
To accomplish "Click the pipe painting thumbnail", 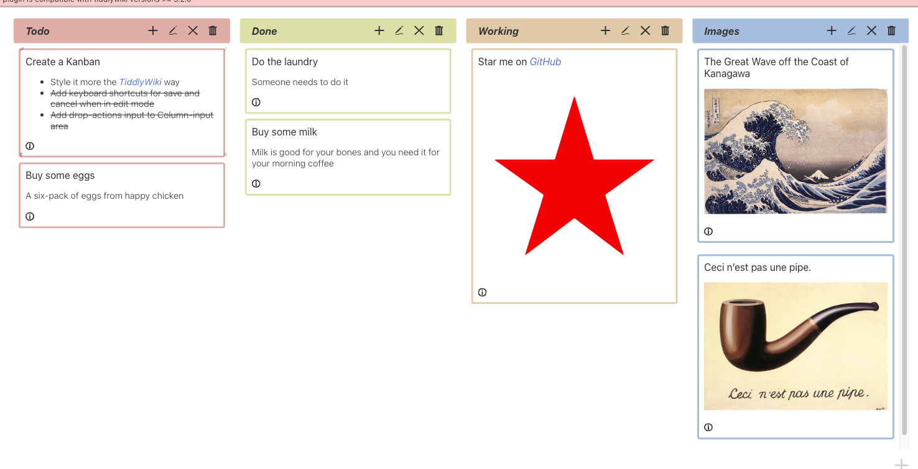I will (795, 346).
